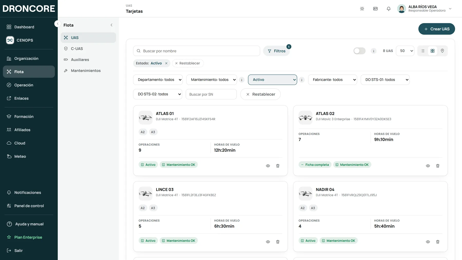Toggle light/dark theme sun icon
Screen dimensions: 462x260
[362, 9]
